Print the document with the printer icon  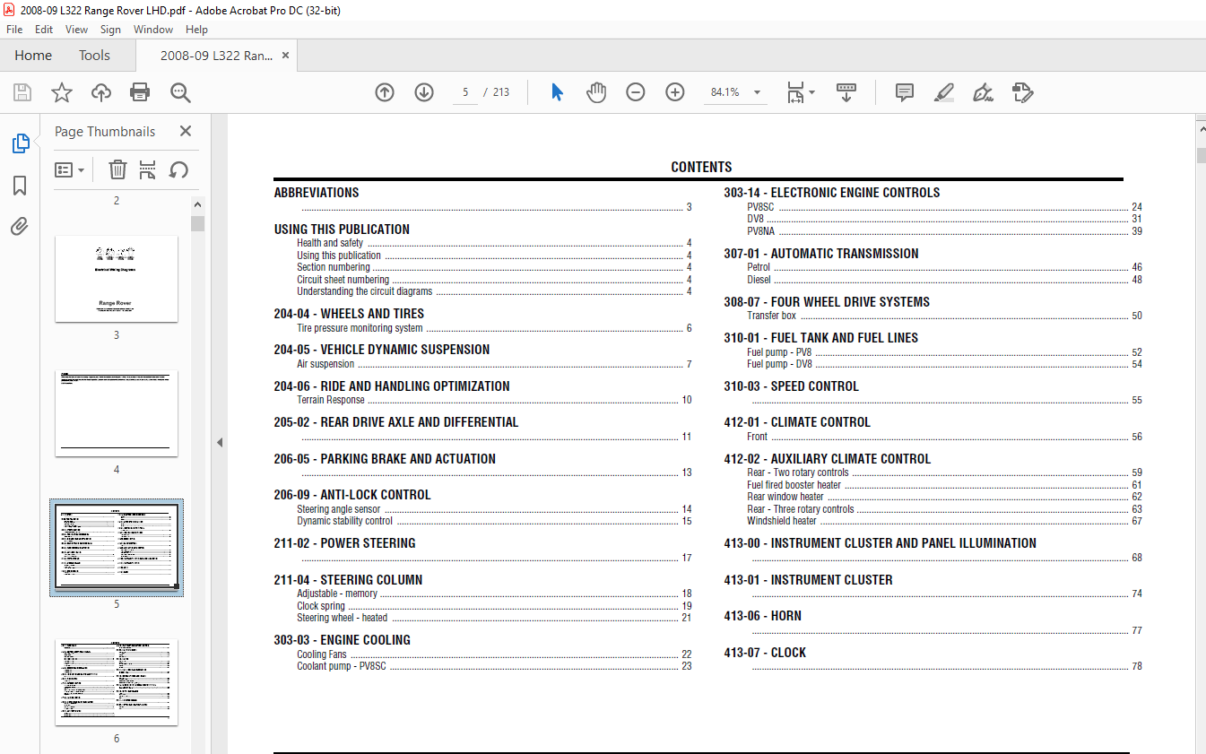(x=140, y=92)
